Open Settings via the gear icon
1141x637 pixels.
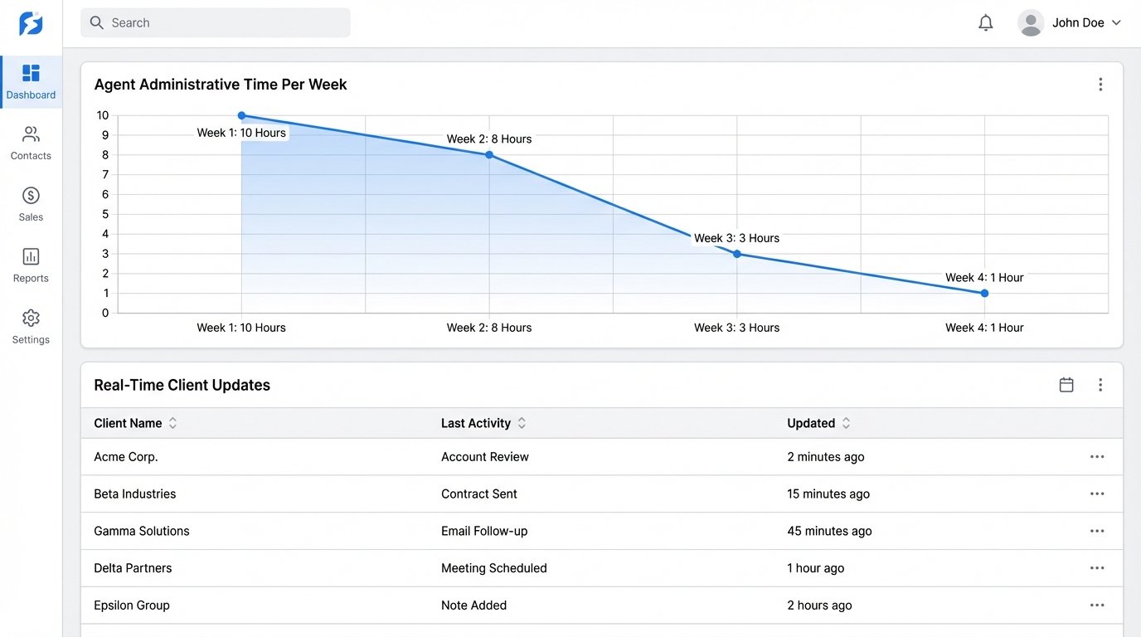[31, 327]
